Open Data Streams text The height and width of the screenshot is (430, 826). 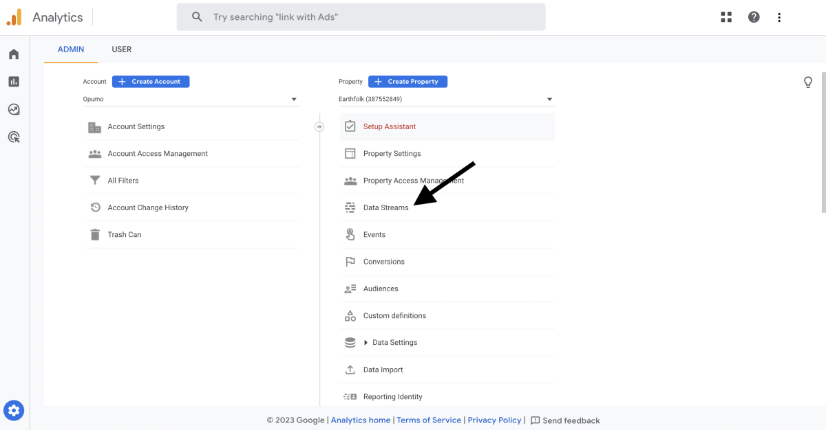point(386,207)
